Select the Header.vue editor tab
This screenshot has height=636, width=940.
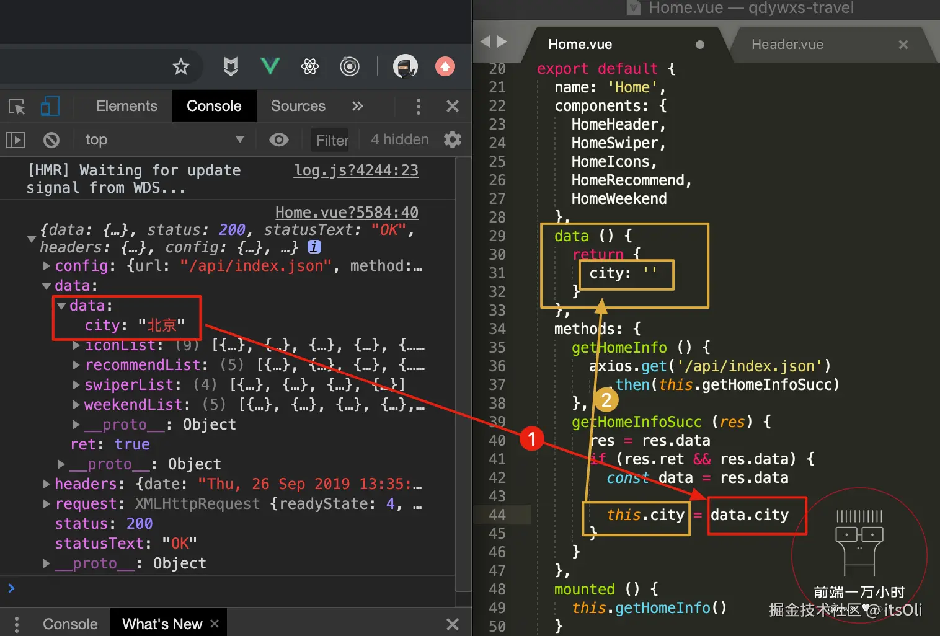click(x=787, y=44)
